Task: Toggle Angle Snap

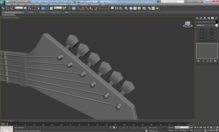Action: pos(83,8)
